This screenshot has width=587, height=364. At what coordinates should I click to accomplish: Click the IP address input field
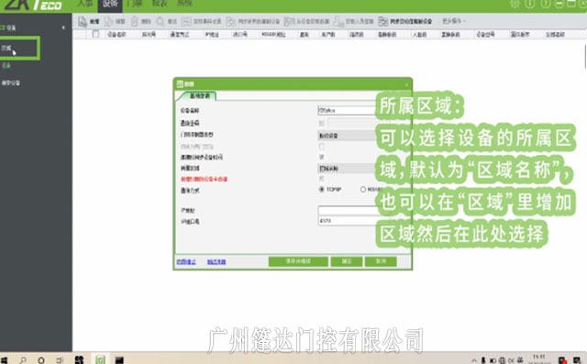(x=347, y=210)
